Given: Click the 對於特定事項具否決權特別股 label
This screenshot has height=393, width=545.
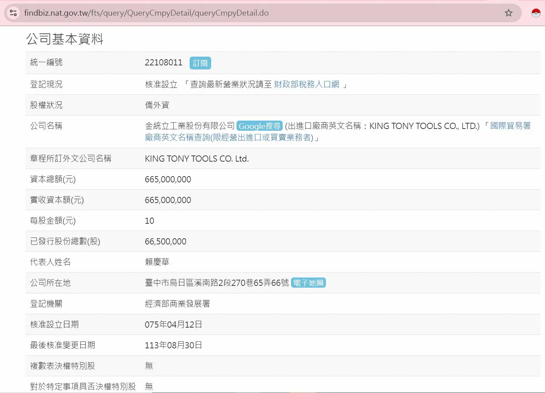Looking at the screenshot, I should [x=83, y=386].
